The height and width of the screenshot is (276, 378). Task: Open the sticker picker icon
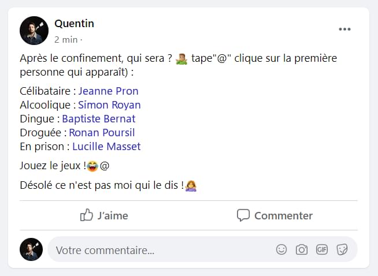(x=342, y=249)
